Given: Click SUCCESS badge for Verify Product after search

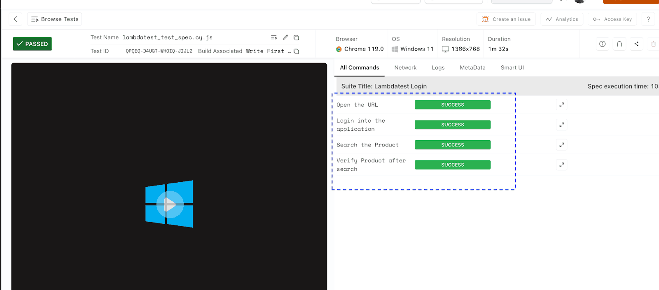Looking at the screenshot, I should (x=453, y=165).
